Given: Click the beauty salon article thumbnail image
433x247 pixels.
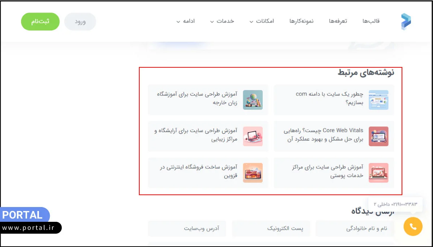Looking at the screenshot, I should (253, 136).
